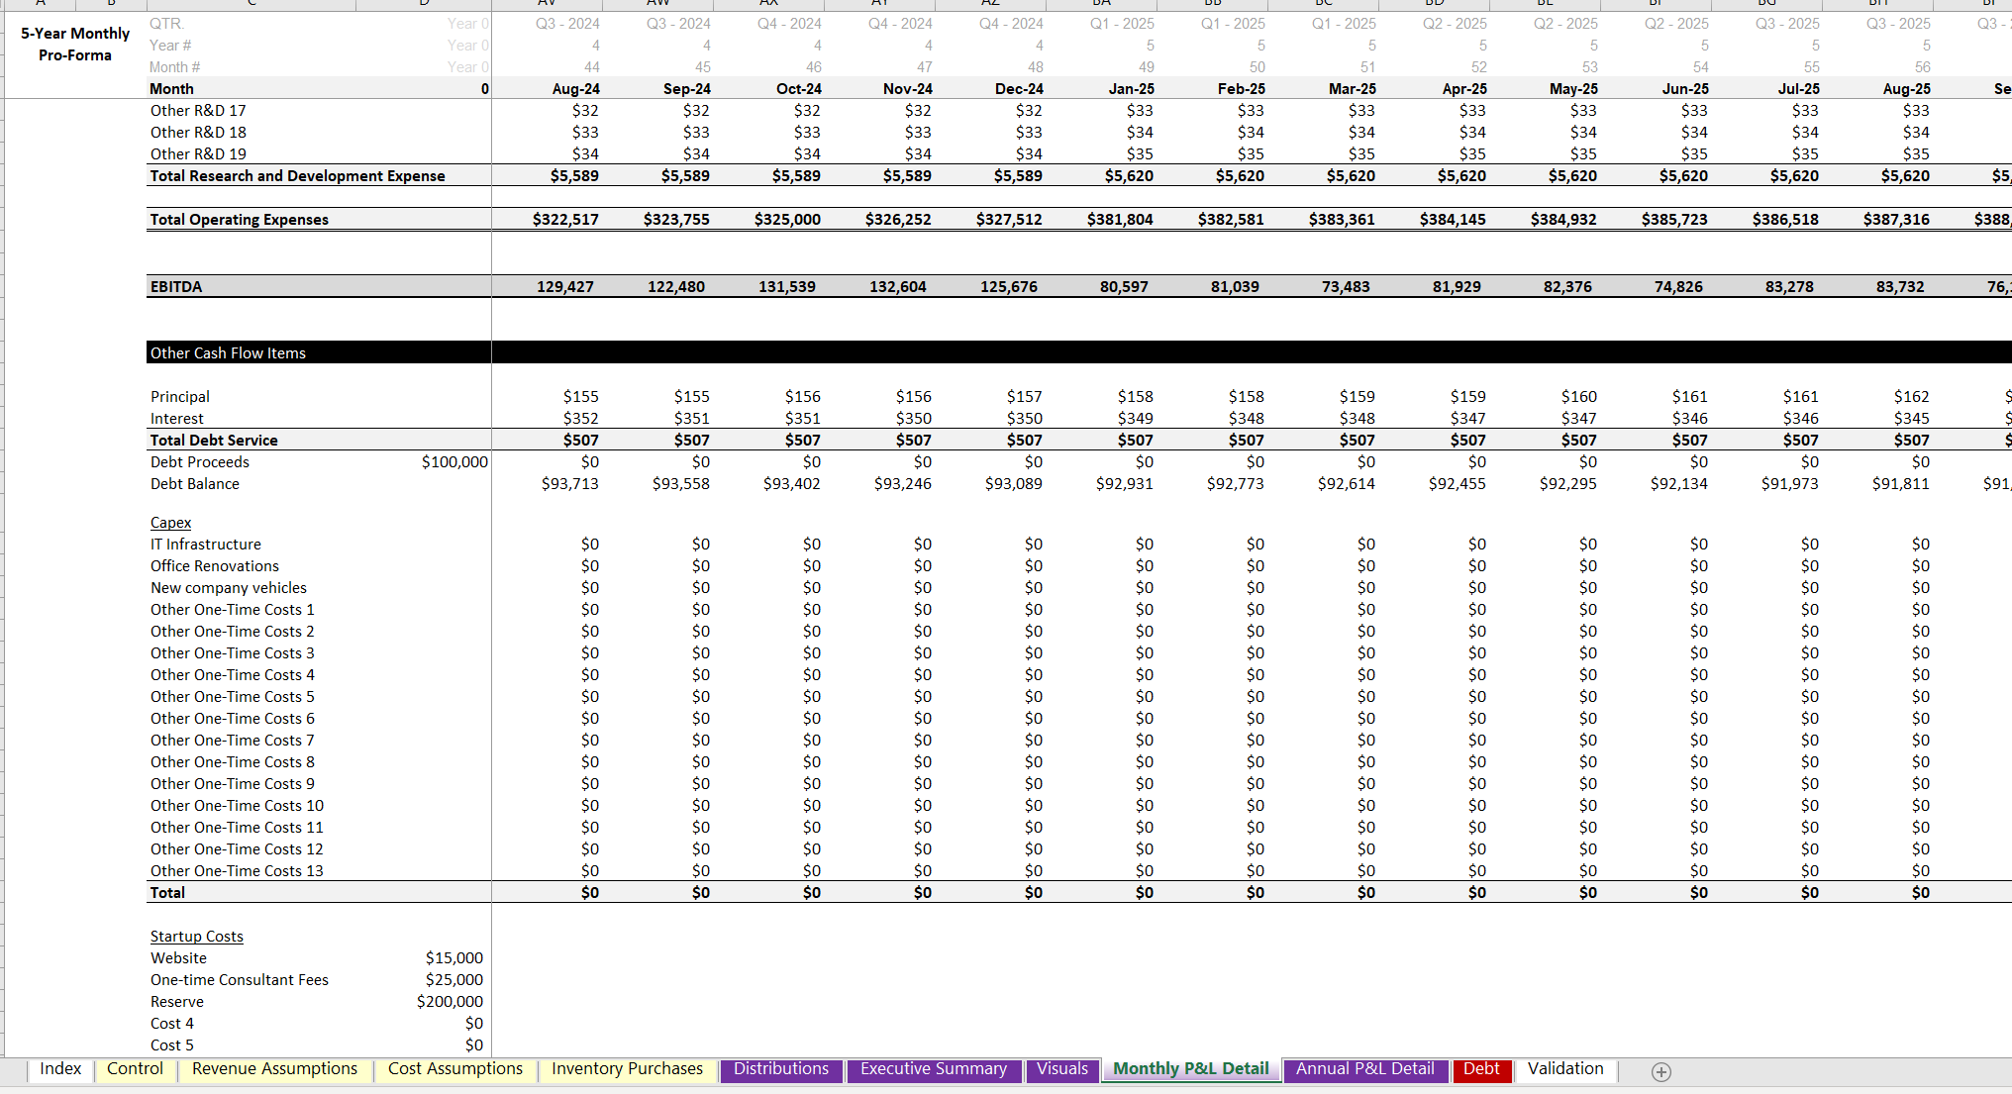Viewport: 2012px width, 1094px height.
Task: Open the Index sheet tab
Action: click(60, 1069)
